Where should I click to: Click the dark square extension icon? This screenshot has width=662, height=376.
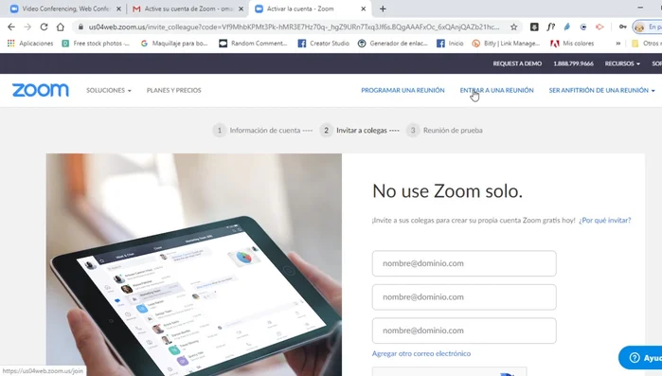[x=534, y=27]
